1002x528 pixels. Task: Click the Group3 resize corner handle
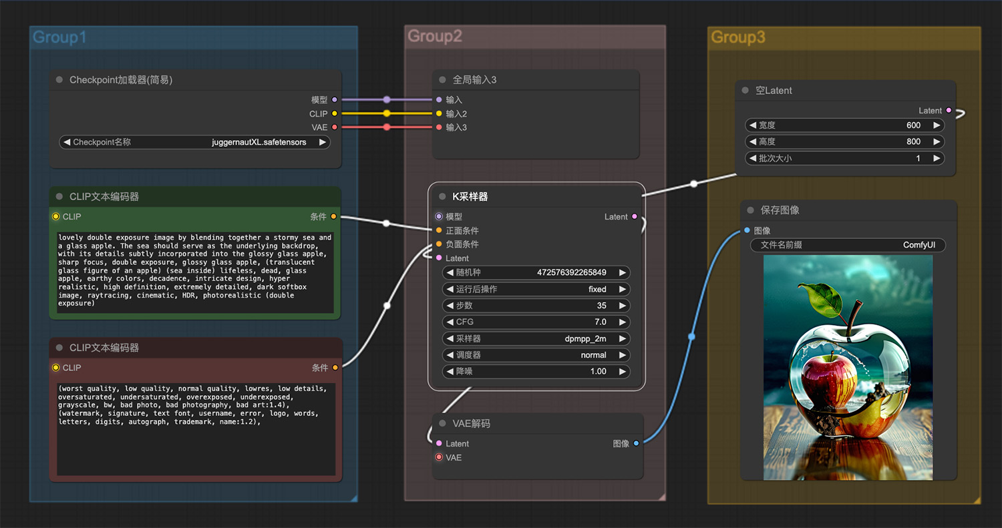coord(977,499)
